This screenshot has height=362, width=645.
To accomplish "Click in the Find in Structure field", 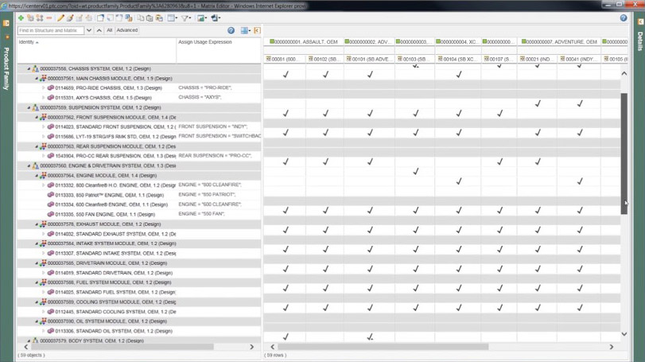I will tap(50, 30).
